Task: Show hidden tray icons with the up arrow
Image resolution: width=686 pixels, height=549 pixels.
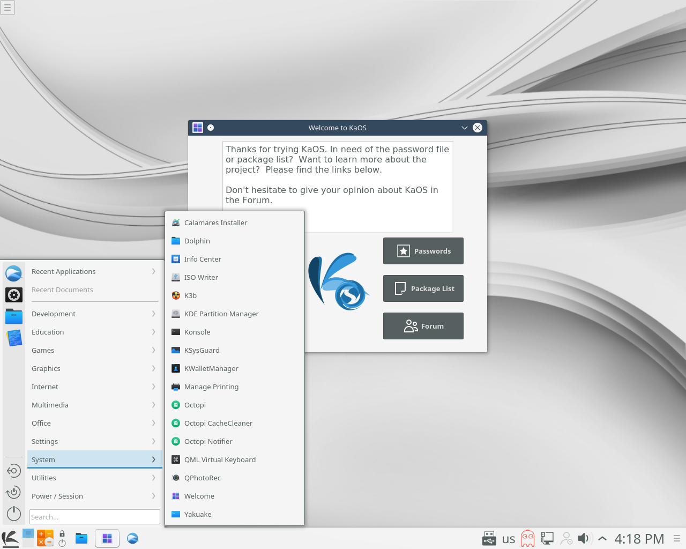Action: (602, 538)
